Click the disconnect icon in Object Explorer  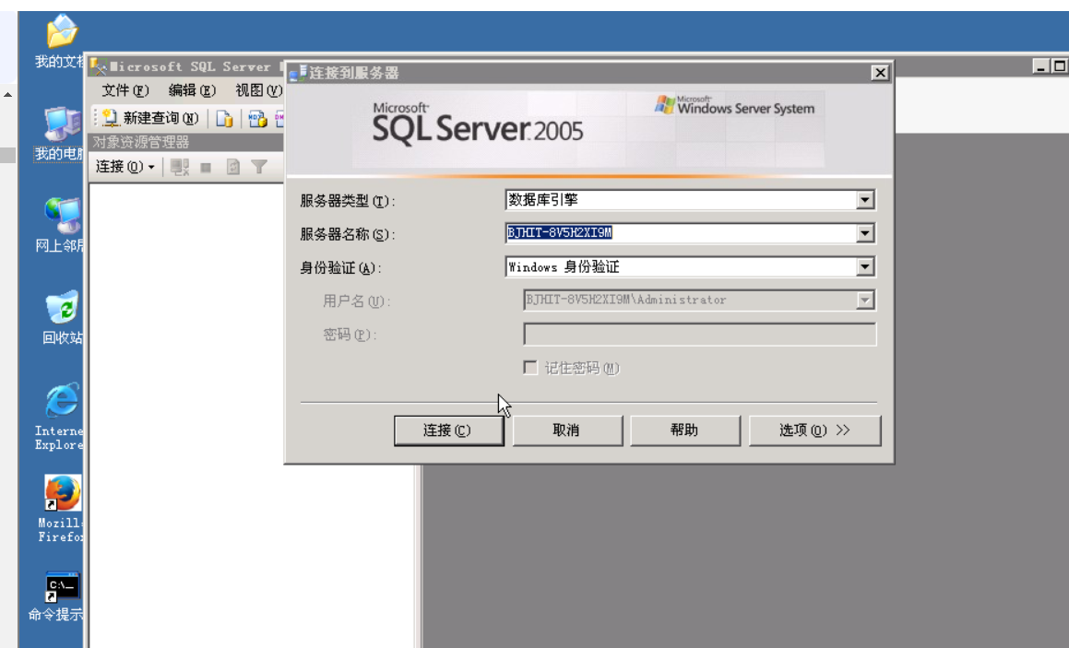click(180, 167)
